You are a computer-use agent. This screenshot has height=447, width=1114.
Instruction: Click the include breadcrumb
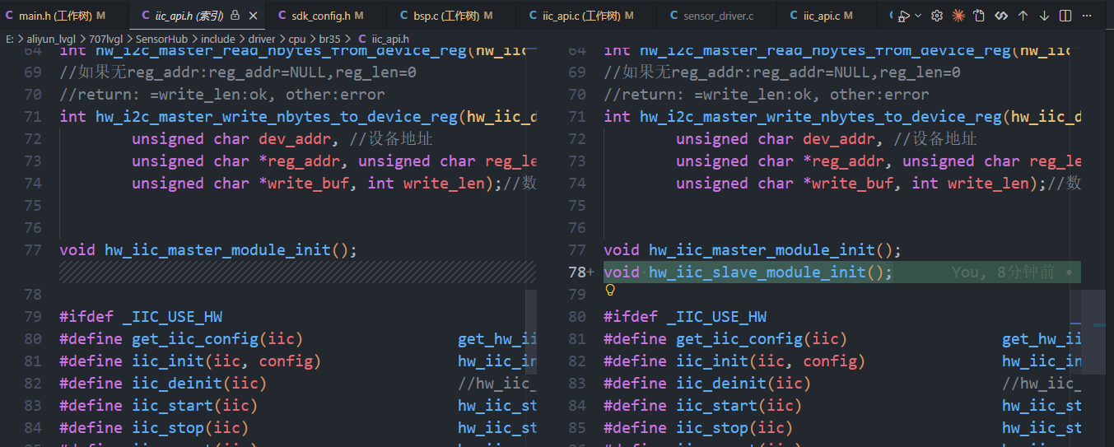(x=218, y=39)
